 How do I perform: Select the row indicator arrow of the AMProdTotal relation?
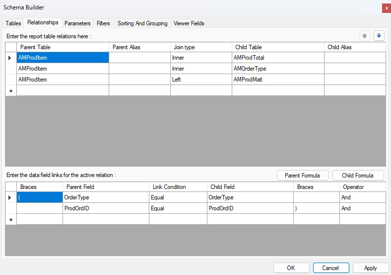point(11,58)
